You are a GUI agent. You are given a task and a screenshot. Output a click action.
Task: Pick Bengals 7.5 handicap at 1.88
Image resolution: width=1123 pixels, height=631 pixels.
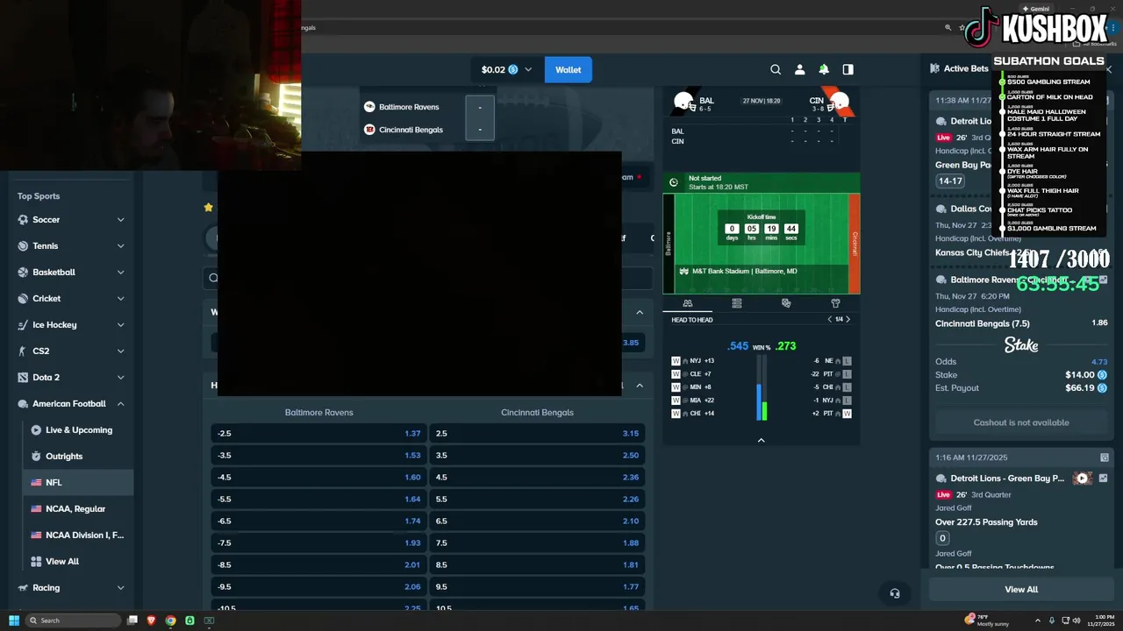coord(537,543)
